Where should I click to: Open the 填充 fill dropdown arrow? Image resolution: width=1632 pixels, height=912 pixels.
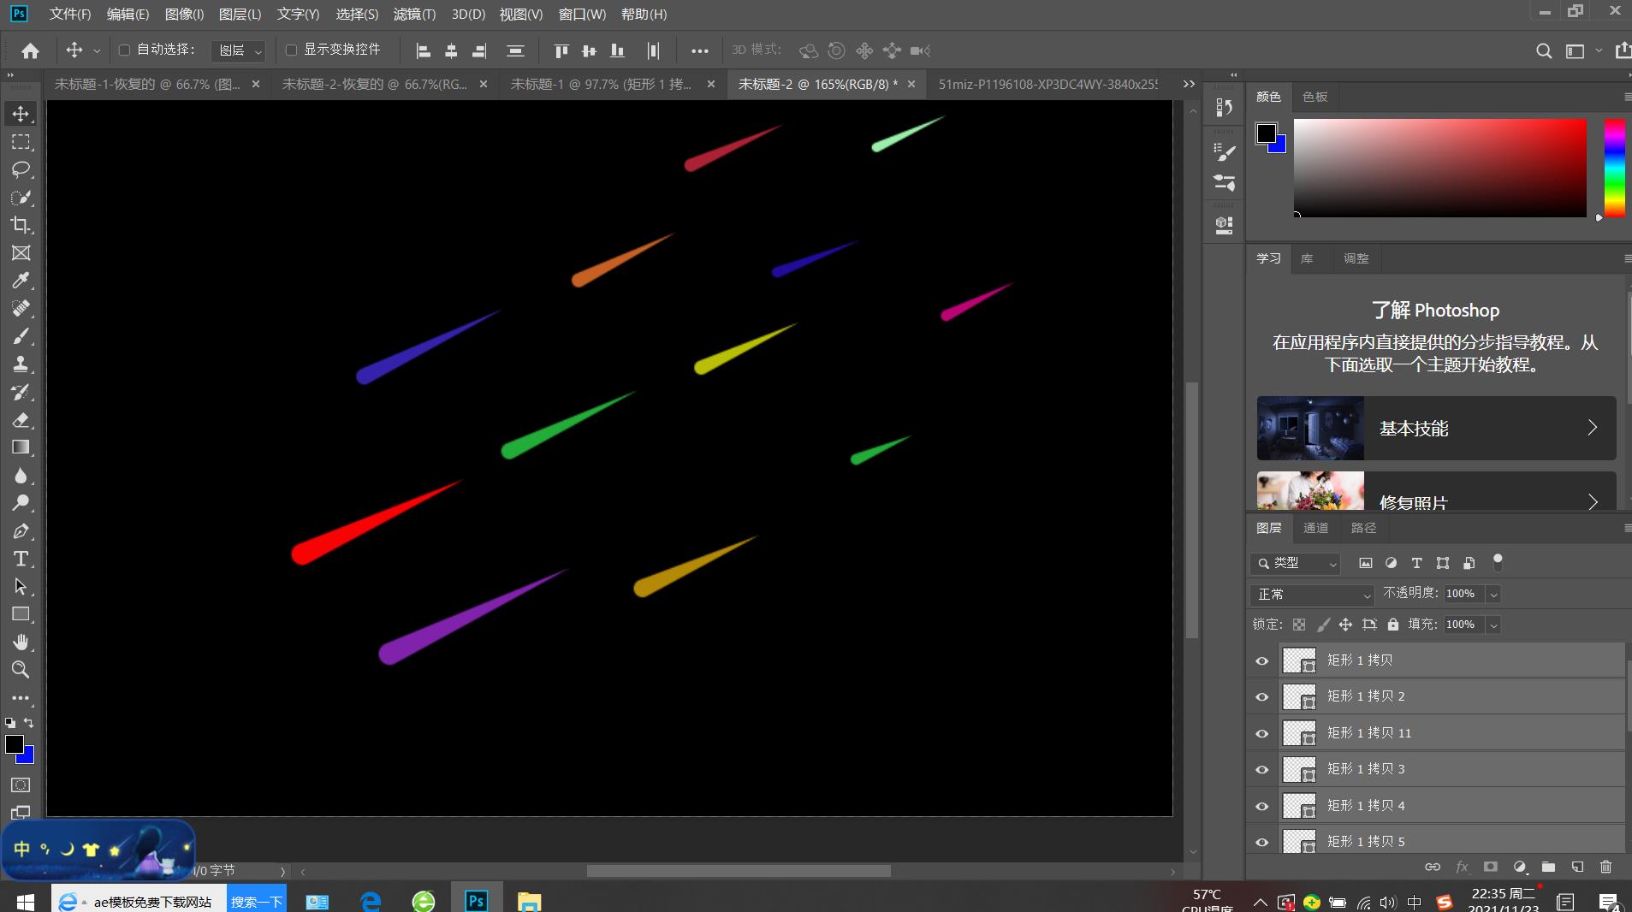(x=1493, y=625)
